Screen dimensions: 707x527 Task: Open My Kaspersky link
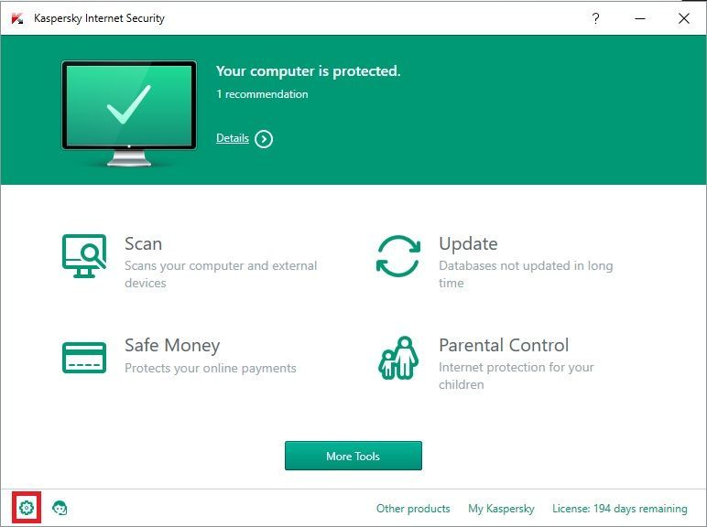coord(501,509)
